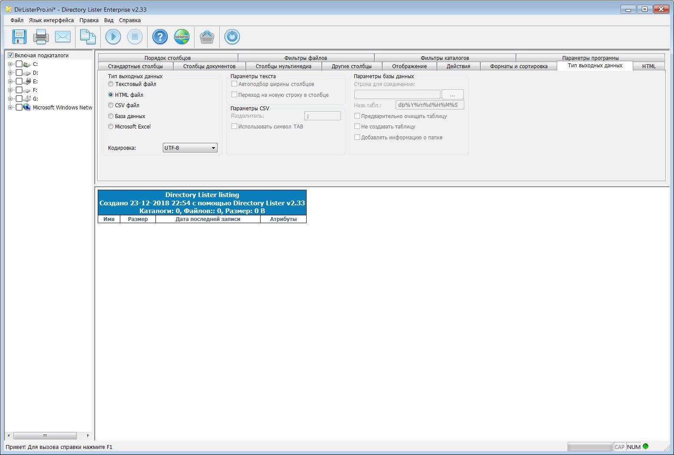Switch to 'Отображение' tab
This screenshot has width=674, height=455.
[x=410, y=66]
